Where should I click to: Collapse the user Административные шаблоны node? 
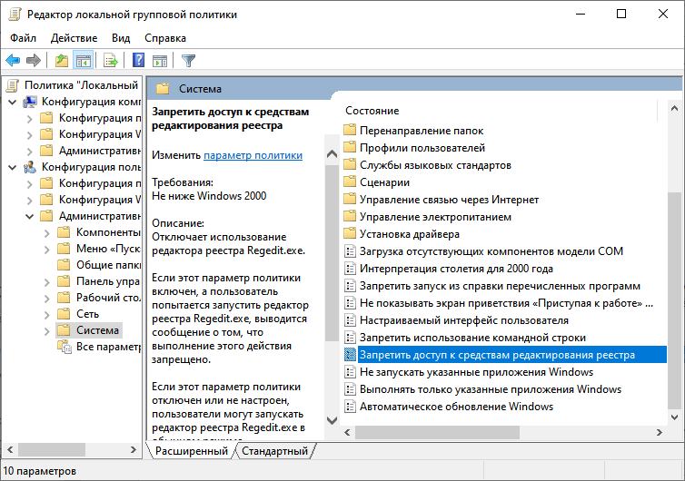[30, 217]
